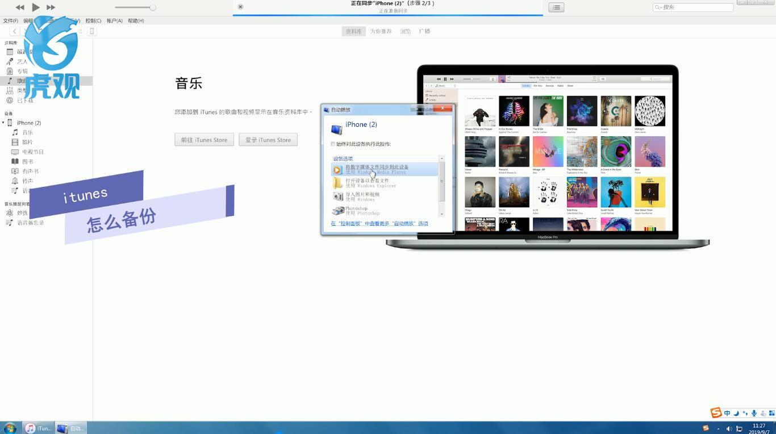Click the iPhone device button in toolbar
776x434 pixels.
91,31
